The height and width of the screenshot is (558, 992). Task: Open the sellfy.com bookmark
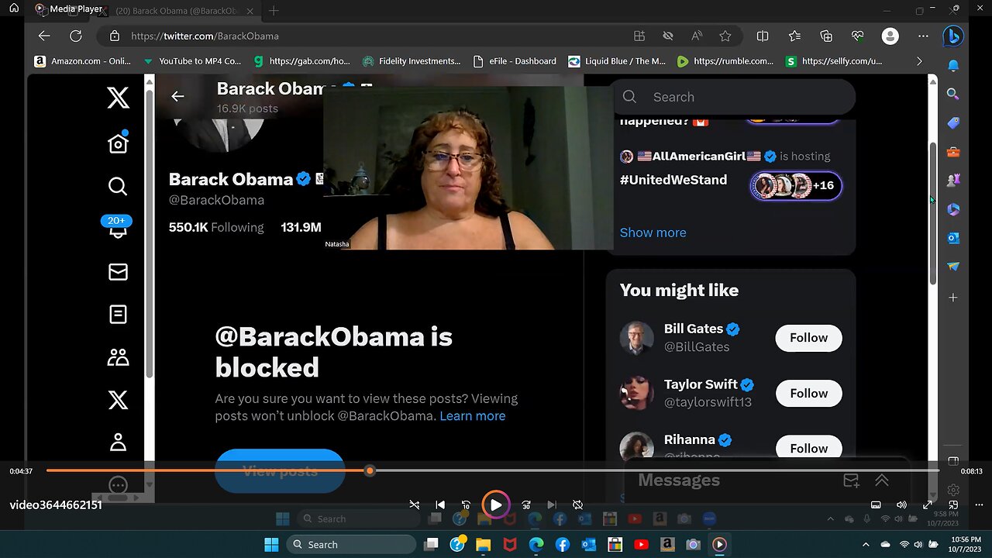(x=834, y=60)
